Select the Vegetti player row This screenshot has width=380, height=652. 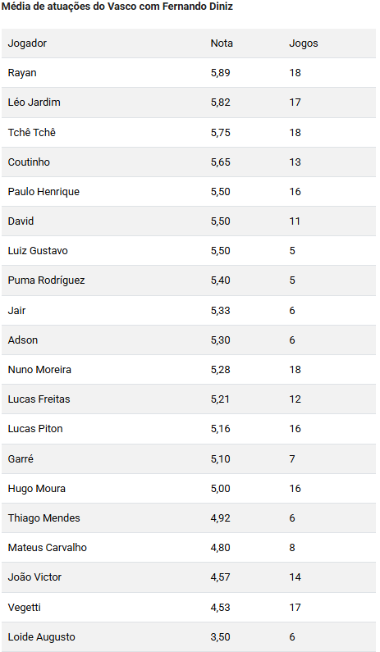pos(189,608)
